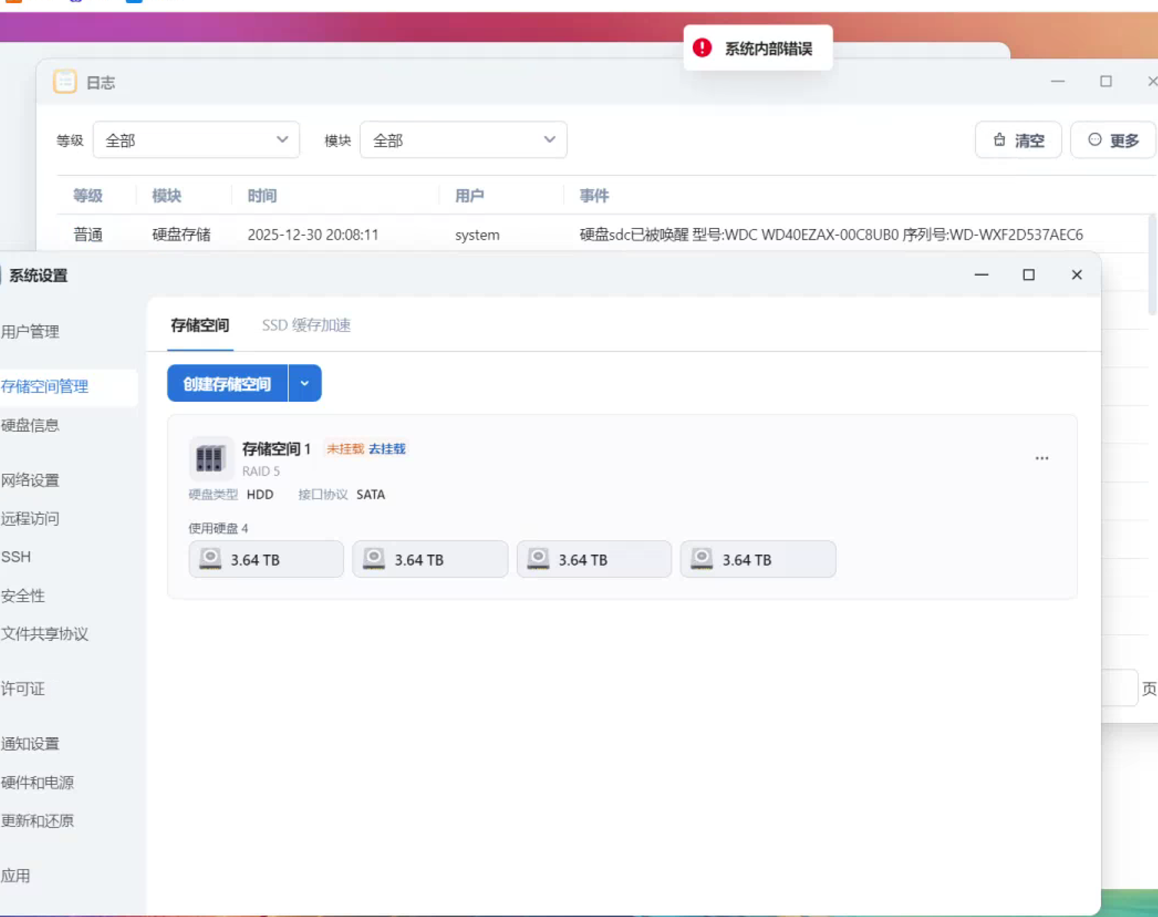Click the second 3.64 TB disk chip
This screenshot has width=1158, height=917.
click(430, 559)
